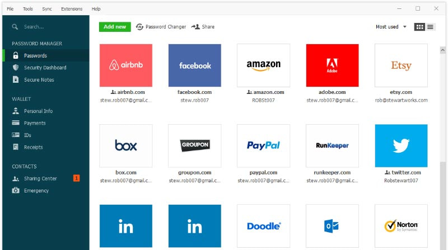This screenshot has width=448, height=250.
Task: Click the Secure Notes document icon
Action: (16, 79)
